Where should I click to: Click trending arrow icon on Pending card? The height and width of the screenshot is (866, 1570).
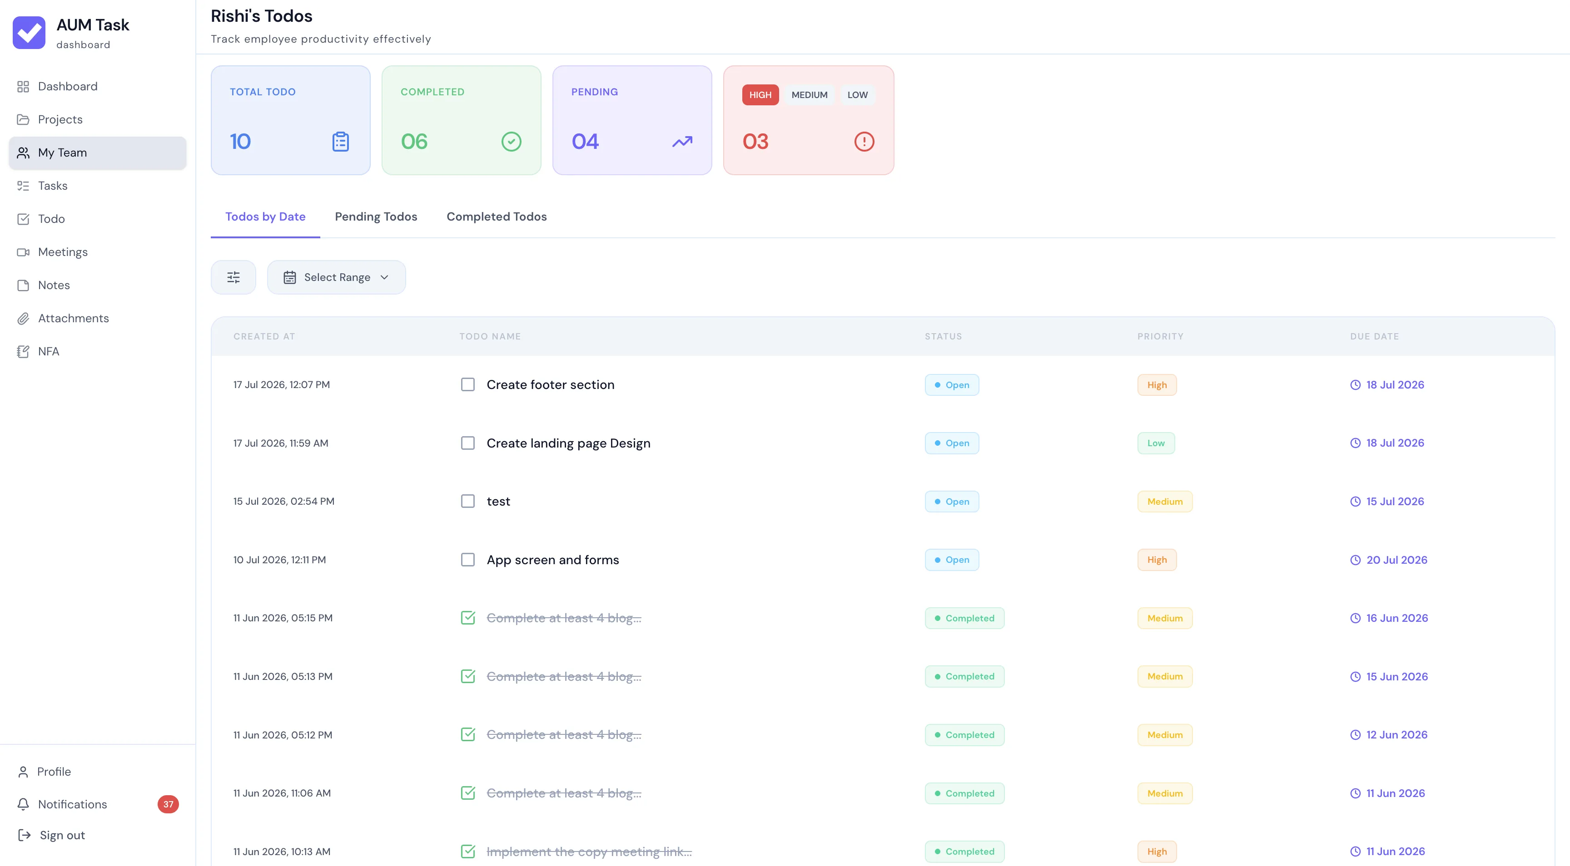click(682, 141)
